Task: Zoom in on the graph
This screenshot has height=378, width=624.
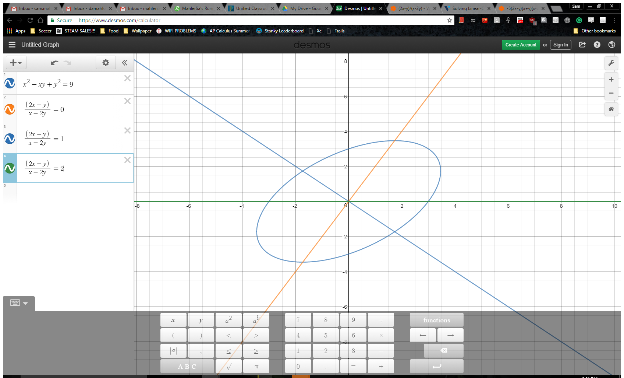Action: [611, 80]
